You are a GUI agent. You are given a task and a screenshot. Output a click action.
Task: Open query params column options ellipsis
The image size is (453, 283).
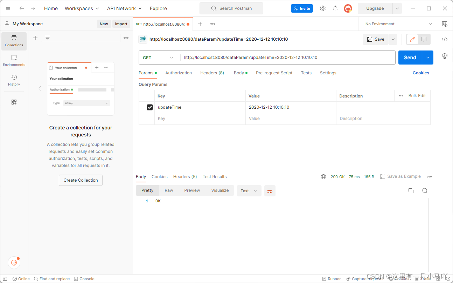[401, 96]
